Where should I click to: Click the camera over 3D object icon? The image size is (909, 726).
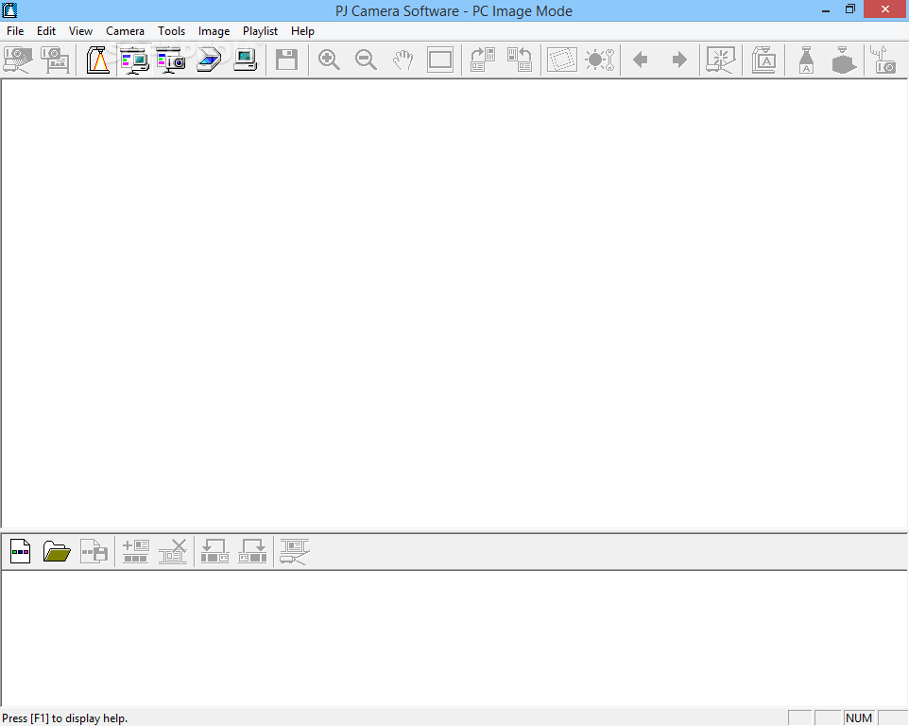843,60
